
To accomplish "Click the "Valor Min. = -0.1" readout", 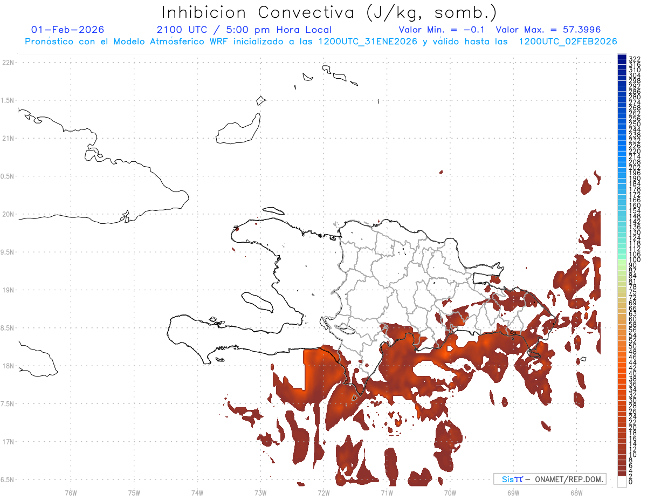I will (442, 30).
